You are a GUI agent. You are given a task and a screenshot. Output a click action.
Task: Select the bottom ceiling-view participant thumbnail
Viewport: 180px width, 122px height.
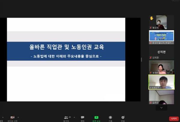161,97
